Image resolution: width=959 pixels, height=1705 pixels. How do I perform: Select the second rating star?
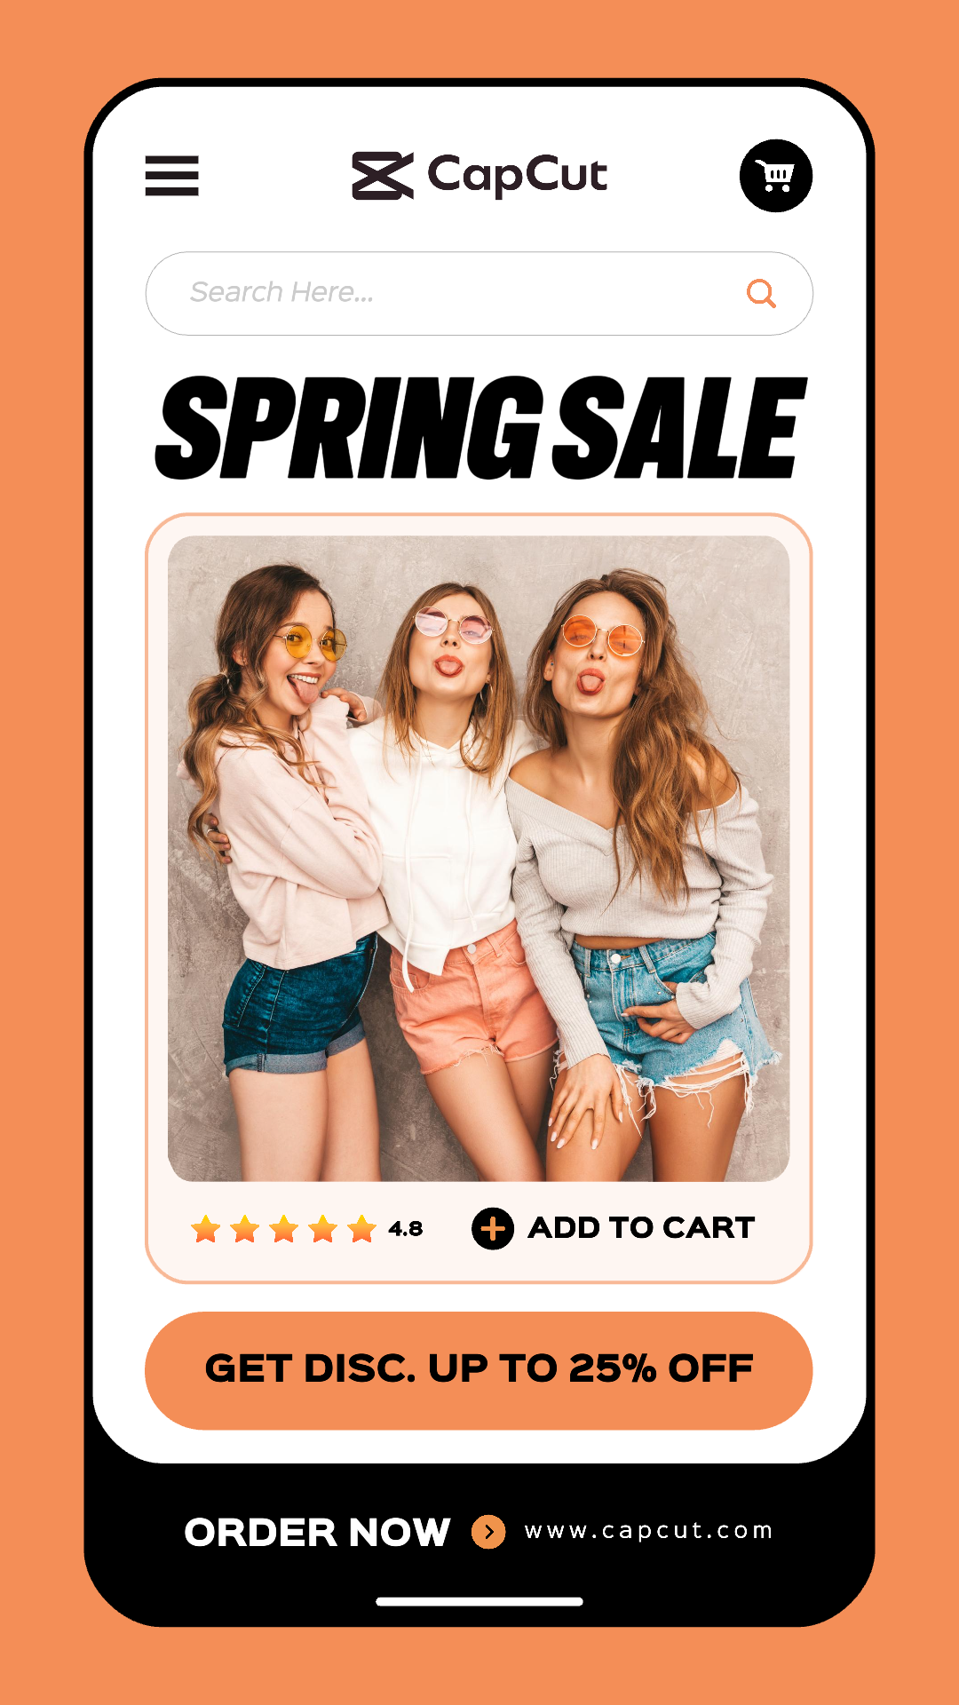click(245, 1229)
